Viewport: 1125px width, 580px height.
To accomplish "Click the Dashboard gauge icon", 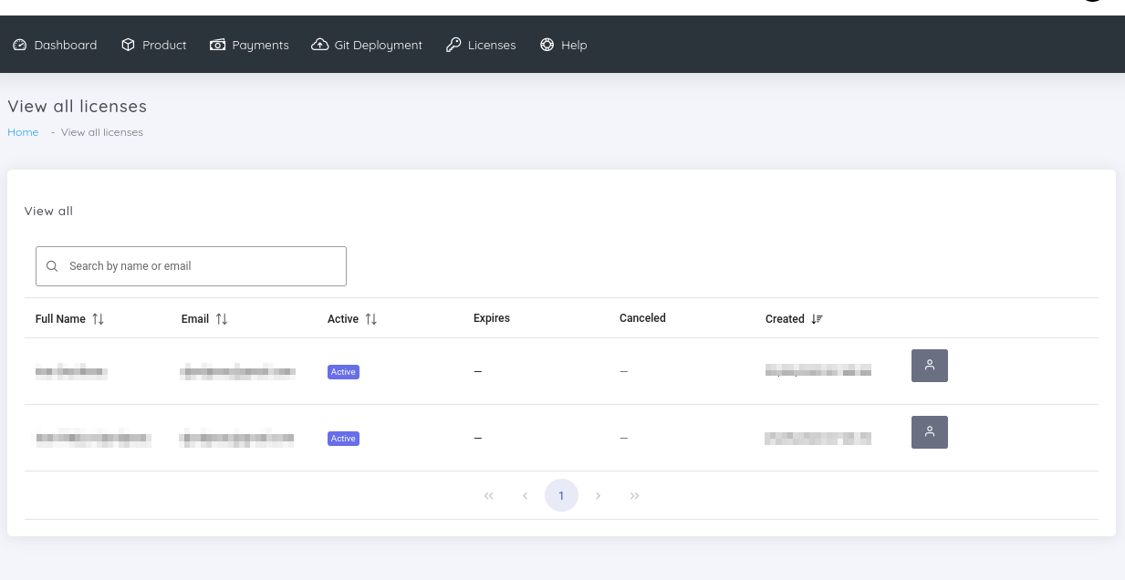I will click(20, 45).
